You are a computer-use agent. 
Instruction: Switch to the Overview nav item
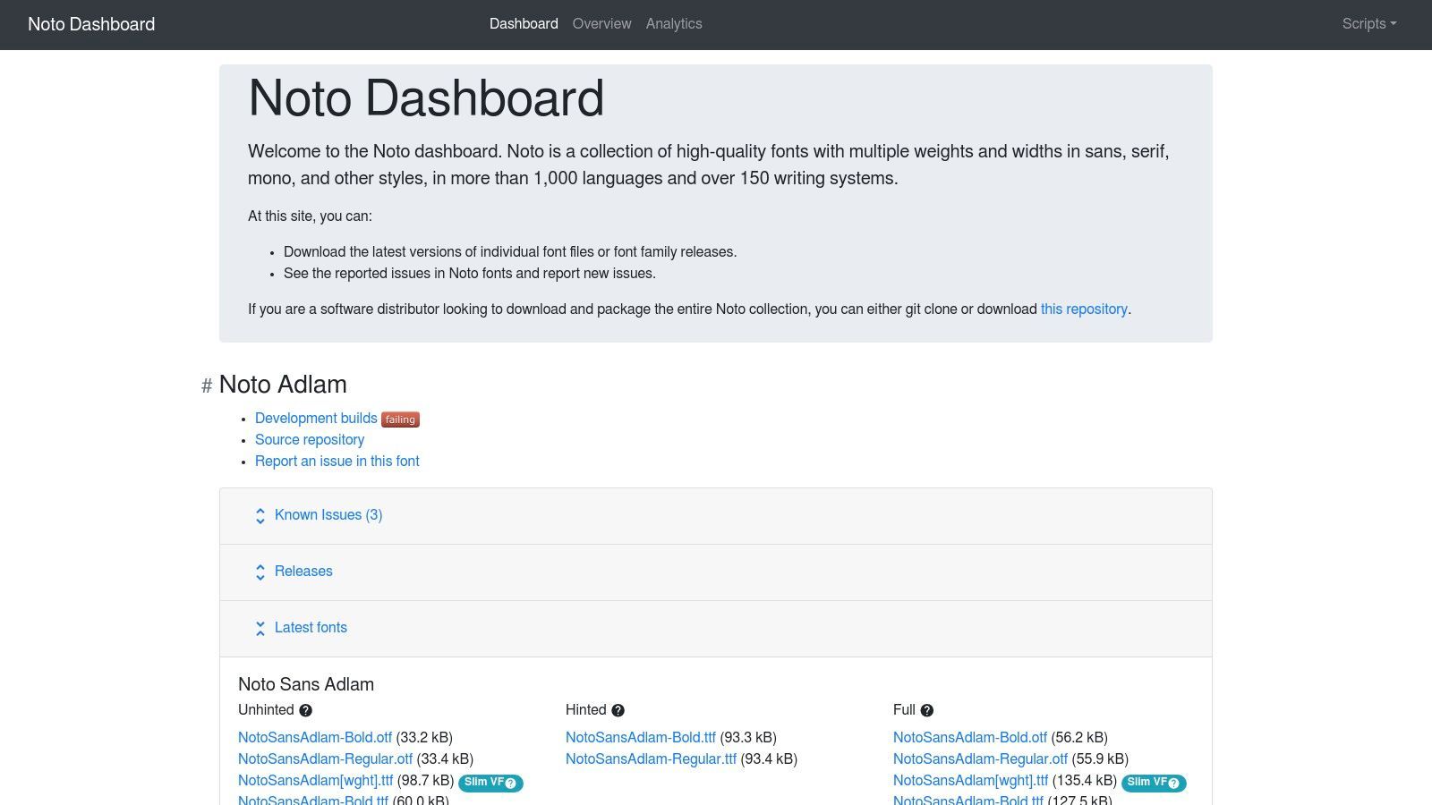(601, 24)
